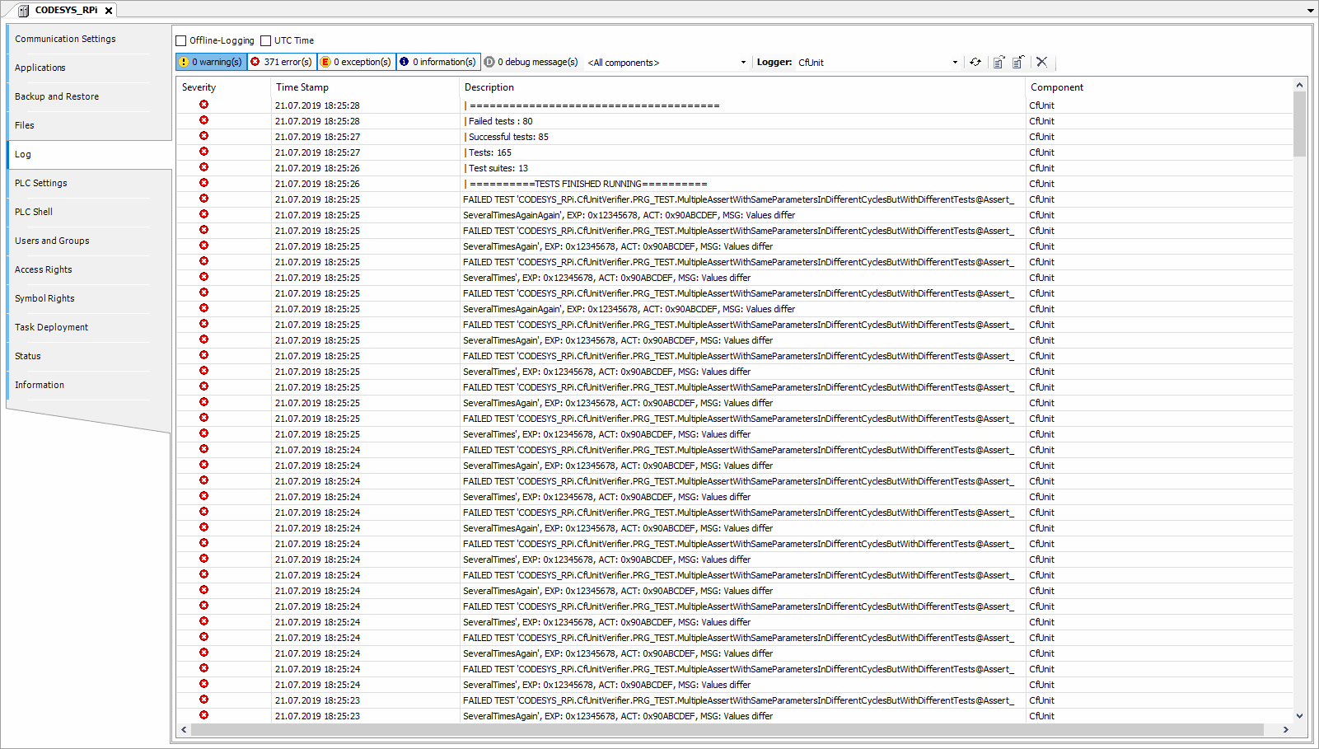
Task: Click the error icon on the 'Test suites: 13' row
Action: [203, 167]
